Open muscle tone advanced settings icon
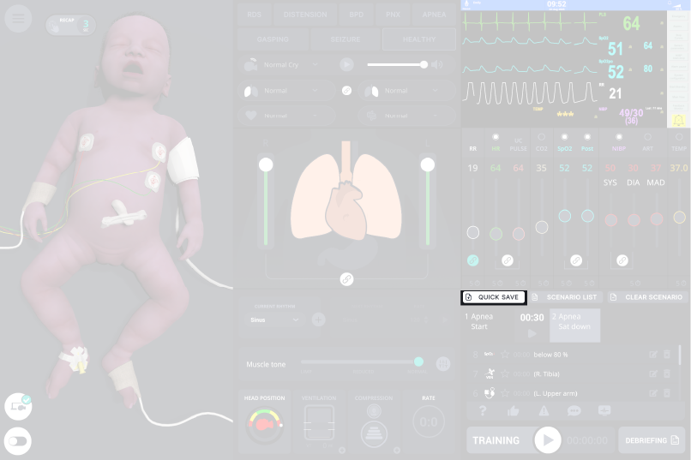The image size is (691, 460). pyautogui.click(x=443, y=364)
